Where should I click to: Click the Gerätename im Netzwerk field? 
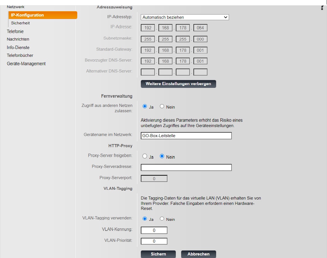tap(186, 136)
